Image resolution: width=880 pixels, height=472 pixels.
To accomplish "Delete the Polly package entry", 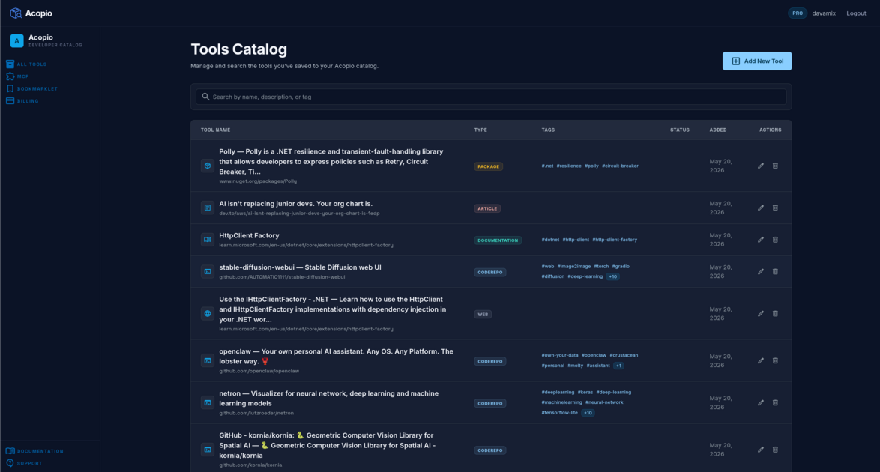I will click(775, 166).
